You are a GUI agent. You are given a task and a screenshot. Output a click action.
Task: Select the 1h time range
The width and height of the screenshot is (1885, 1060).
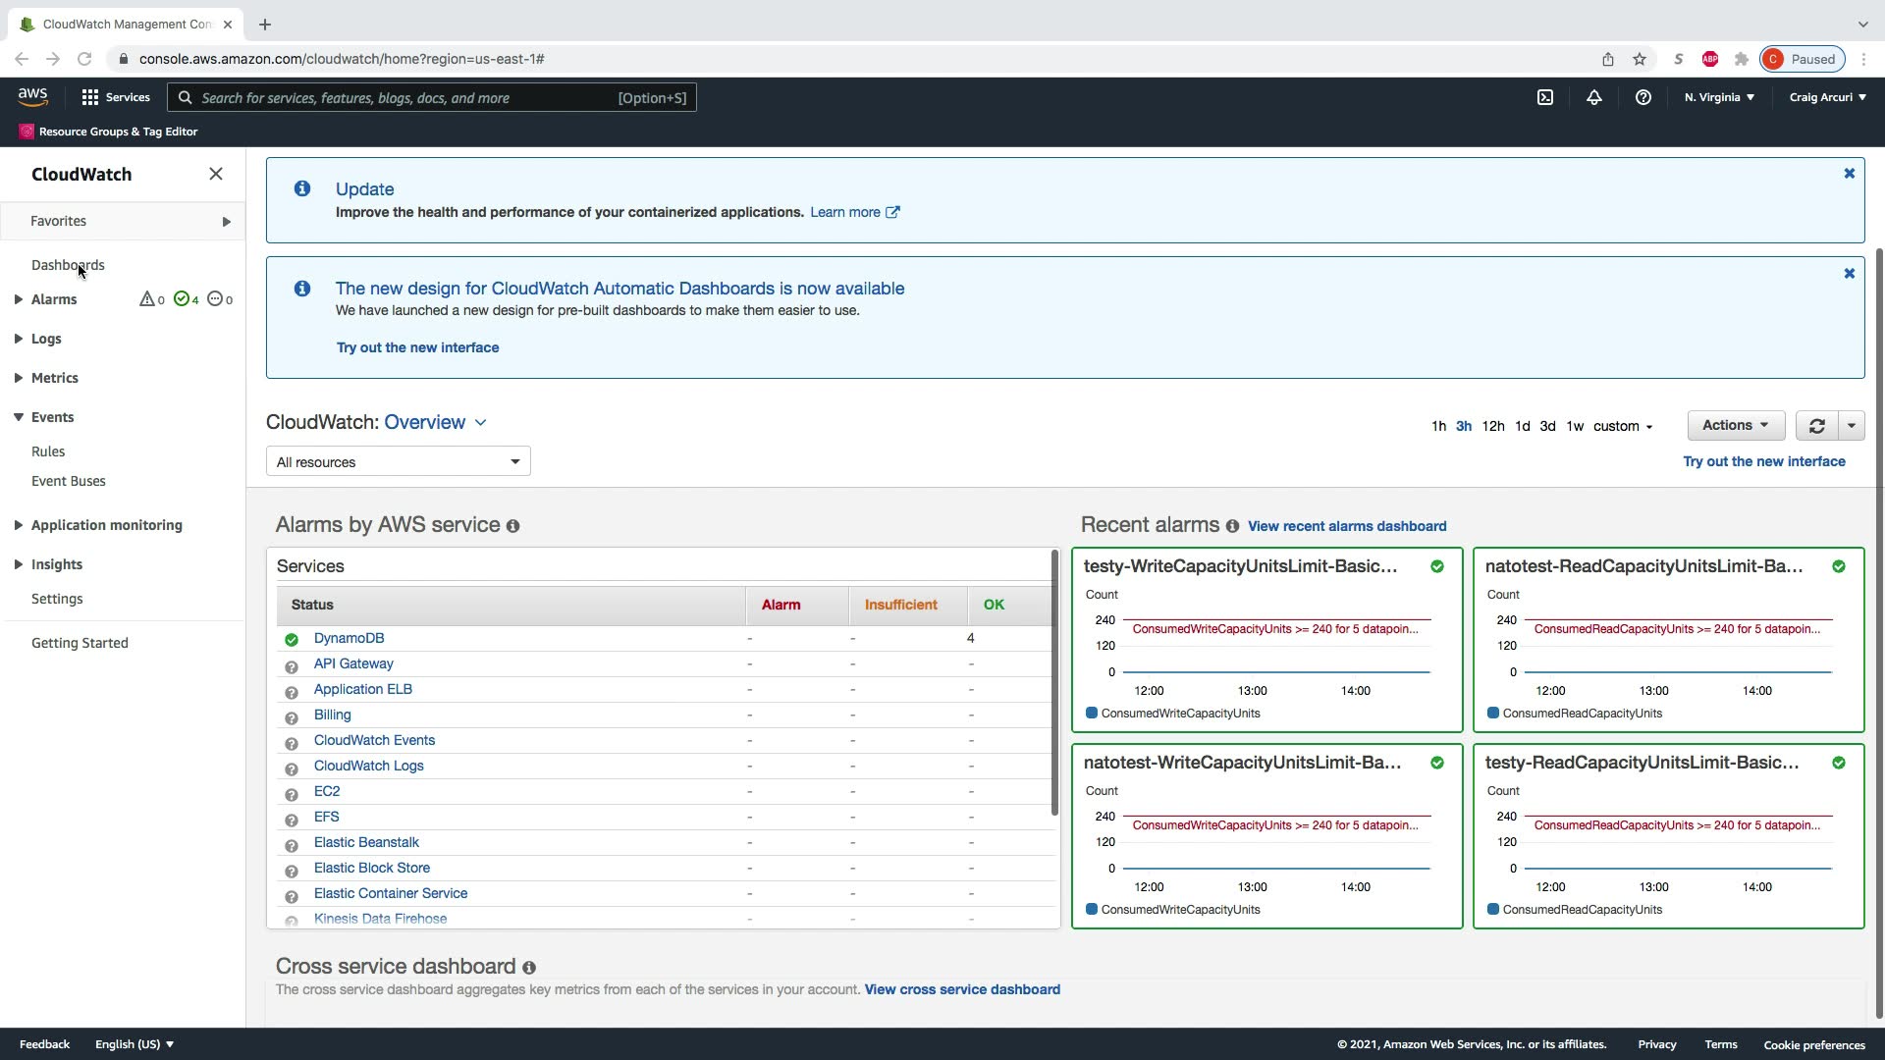click(x=1438, y=426)
